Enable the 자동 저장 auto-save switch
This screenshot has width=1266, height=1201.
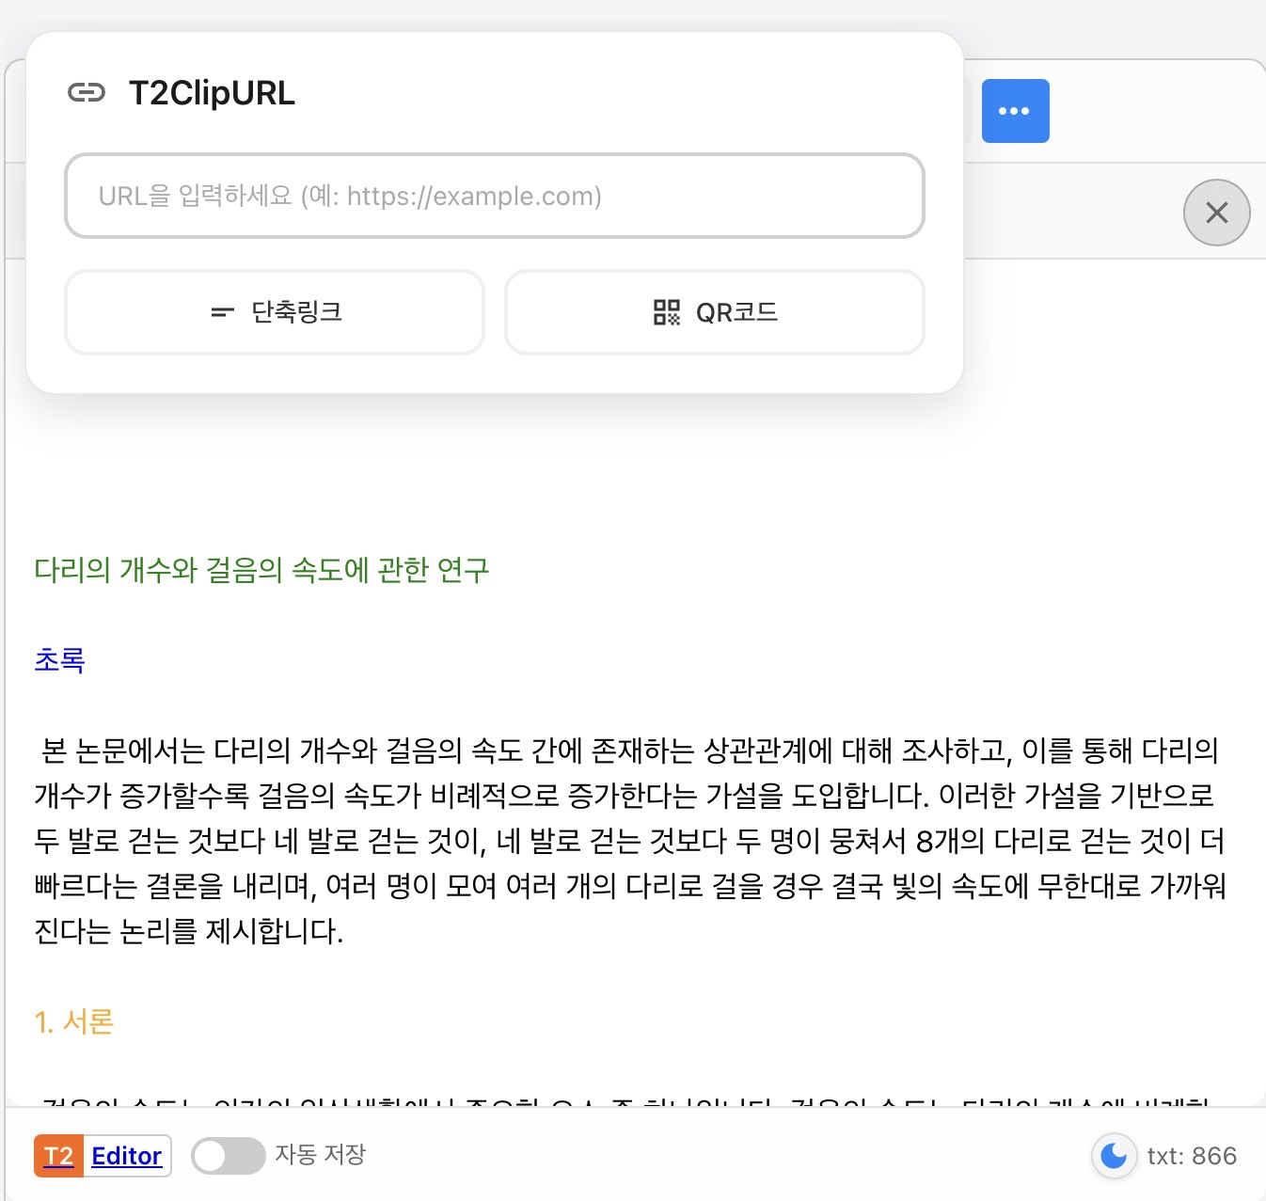[x=228, y=1156]
